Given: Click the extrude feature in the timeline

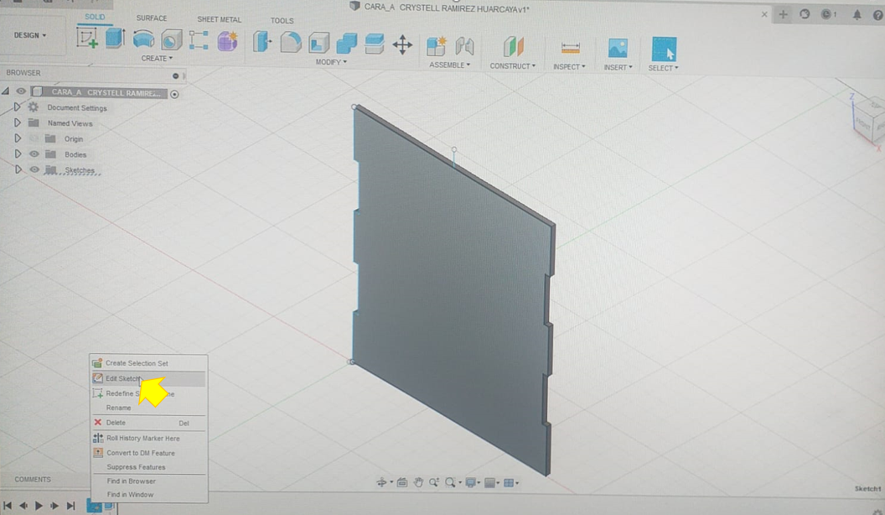Looking at the screenshot, I should coord(110,506).
